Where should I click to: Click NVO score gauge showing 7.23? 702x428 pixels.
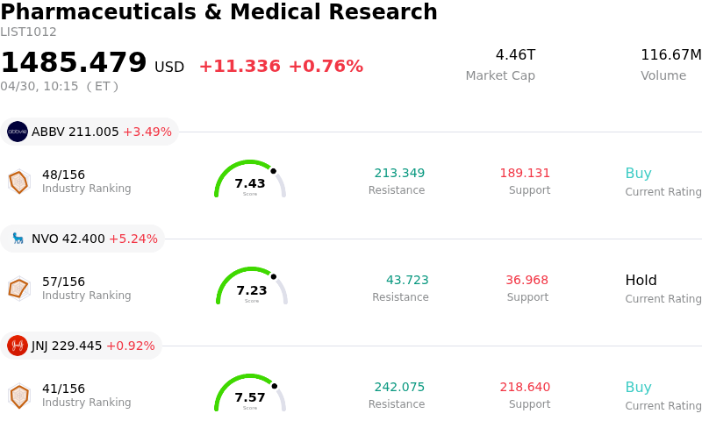click(x=252, y=287)
